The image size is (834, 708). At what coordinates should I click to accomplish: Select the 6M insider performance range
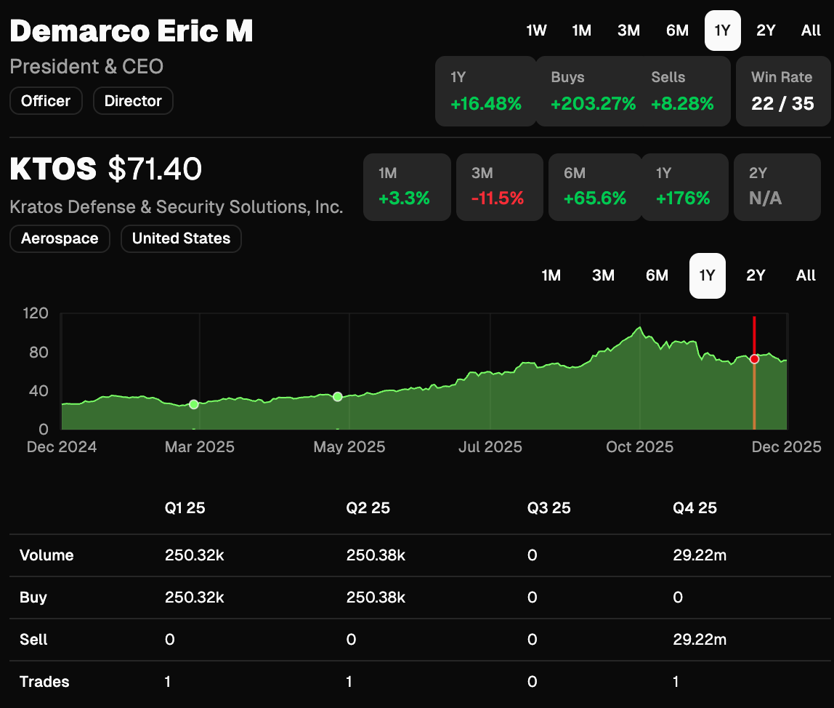(x=677, y=31)
